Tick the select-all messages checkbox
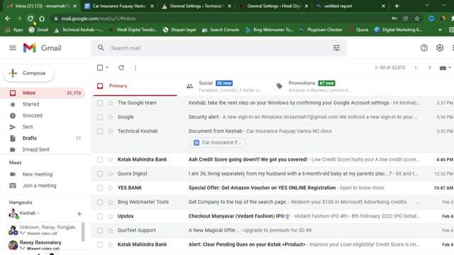This screenshot has height=255, width=454. [x=100, y=68]
